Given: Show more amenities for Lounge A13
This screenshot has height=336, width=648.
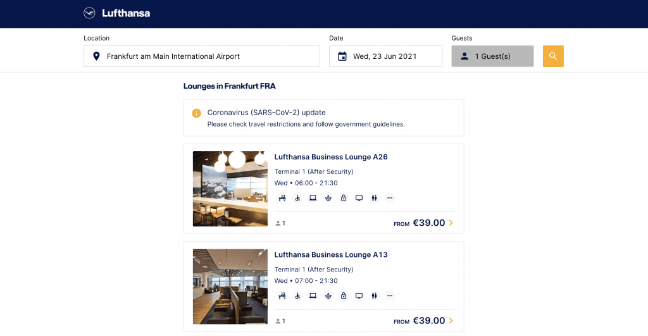Looking at the screenshot, I should click(x=390, y=296).
